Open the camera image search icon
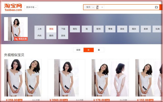The image size is (163, 102). click(x=156, y=7)
